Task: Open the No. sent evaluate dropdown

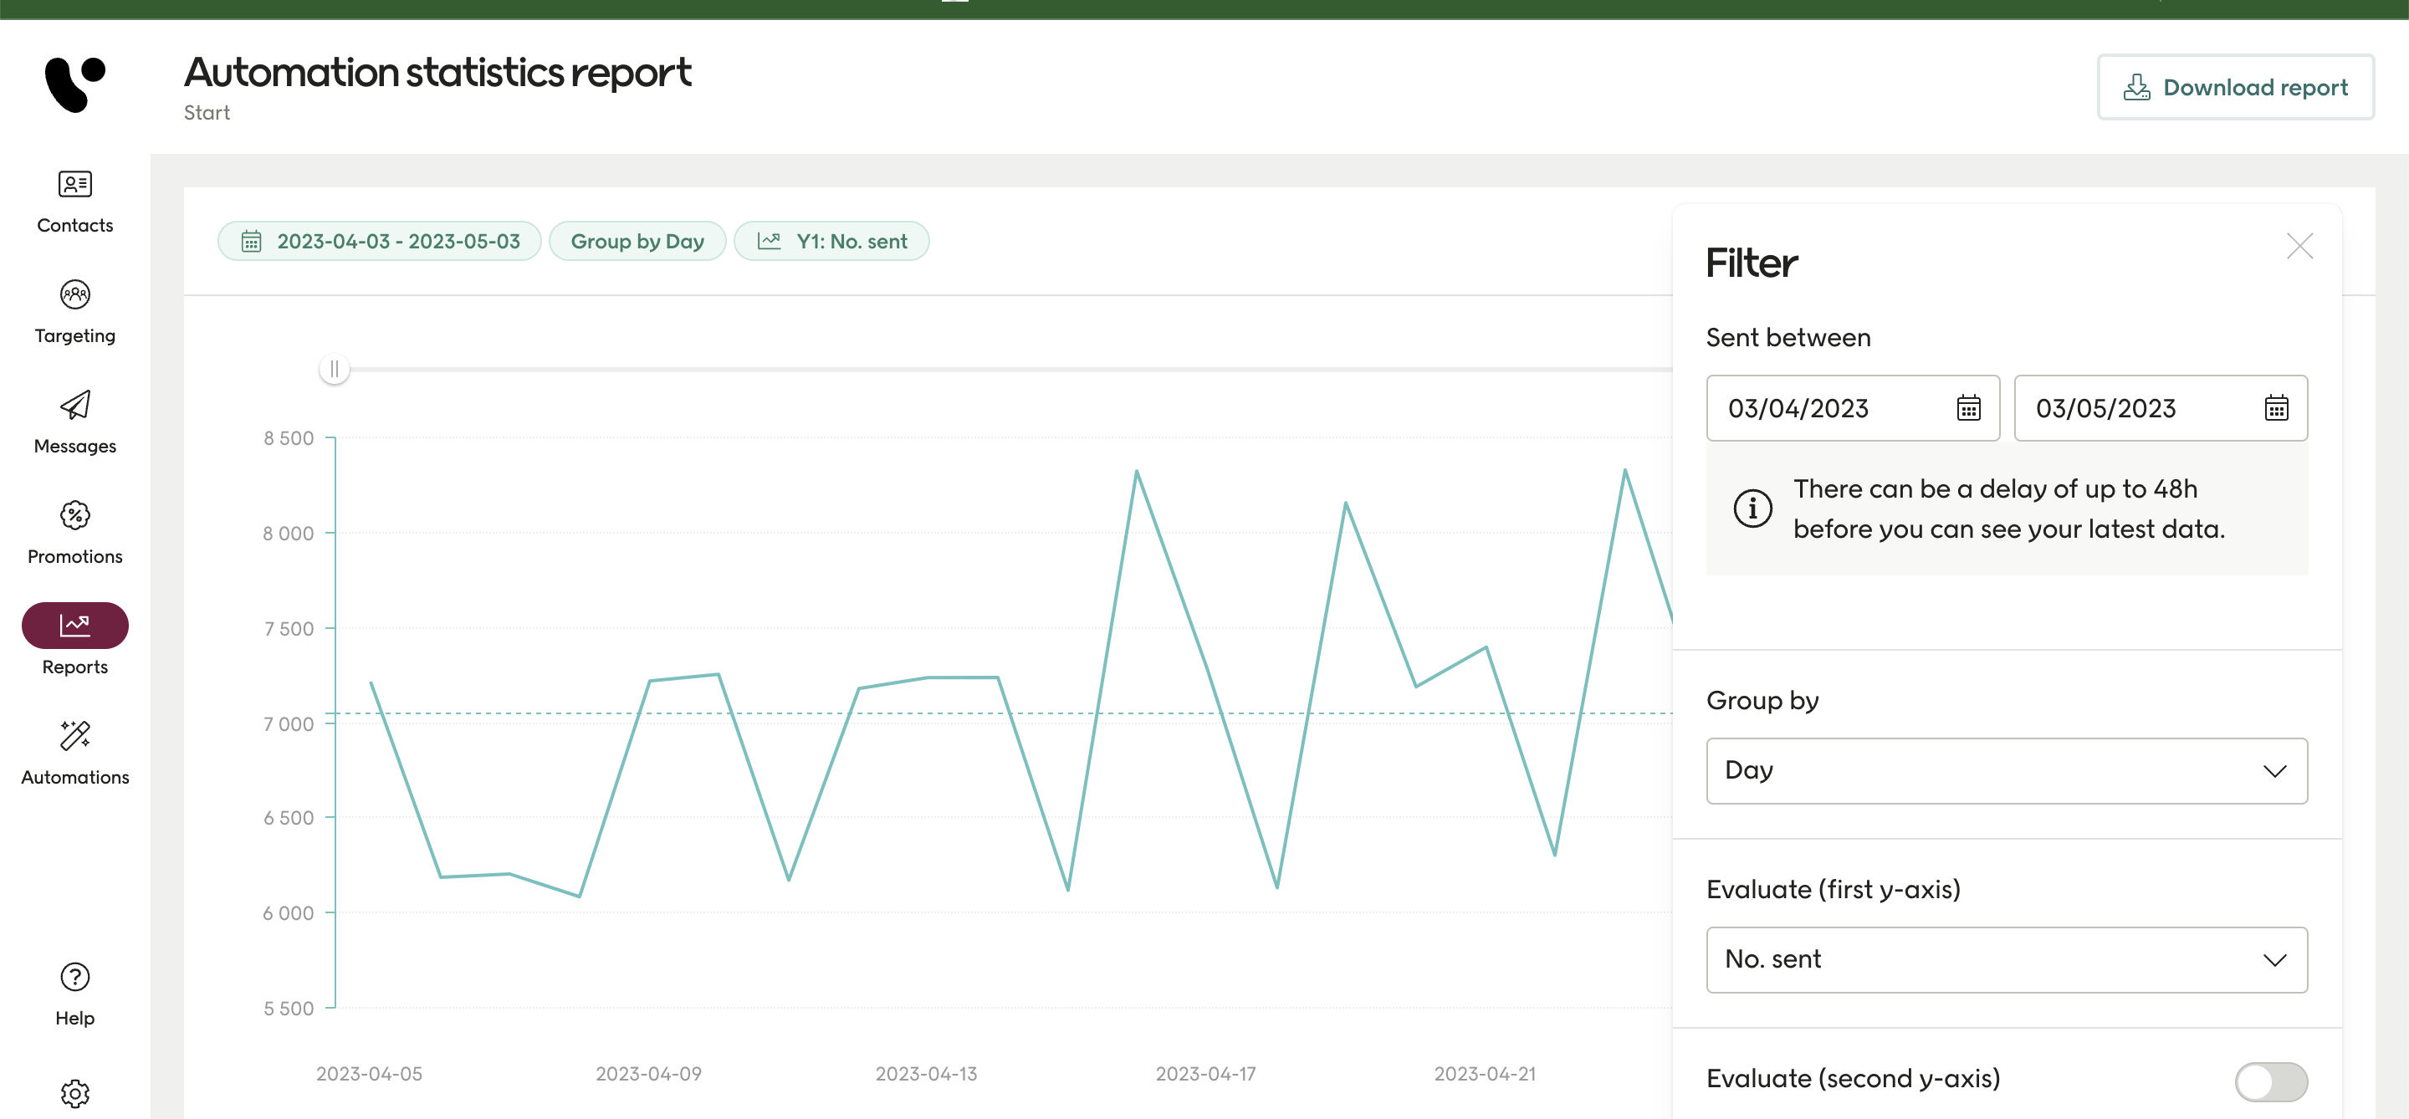Action: 2006,959
